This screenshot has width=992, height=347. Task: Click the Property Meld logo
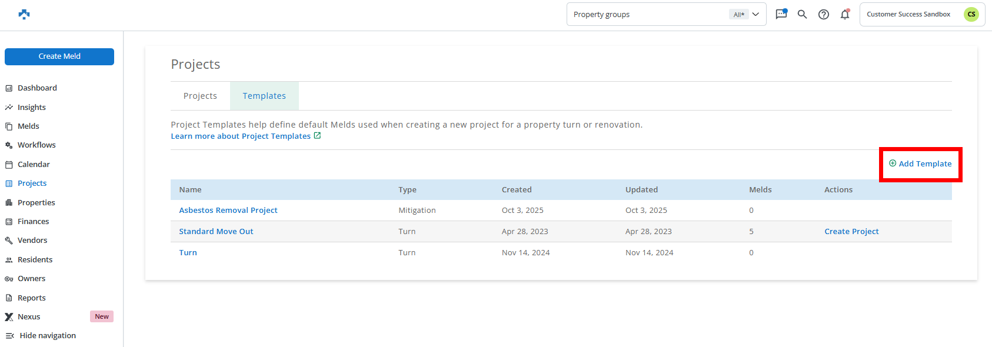click(24, 14)
